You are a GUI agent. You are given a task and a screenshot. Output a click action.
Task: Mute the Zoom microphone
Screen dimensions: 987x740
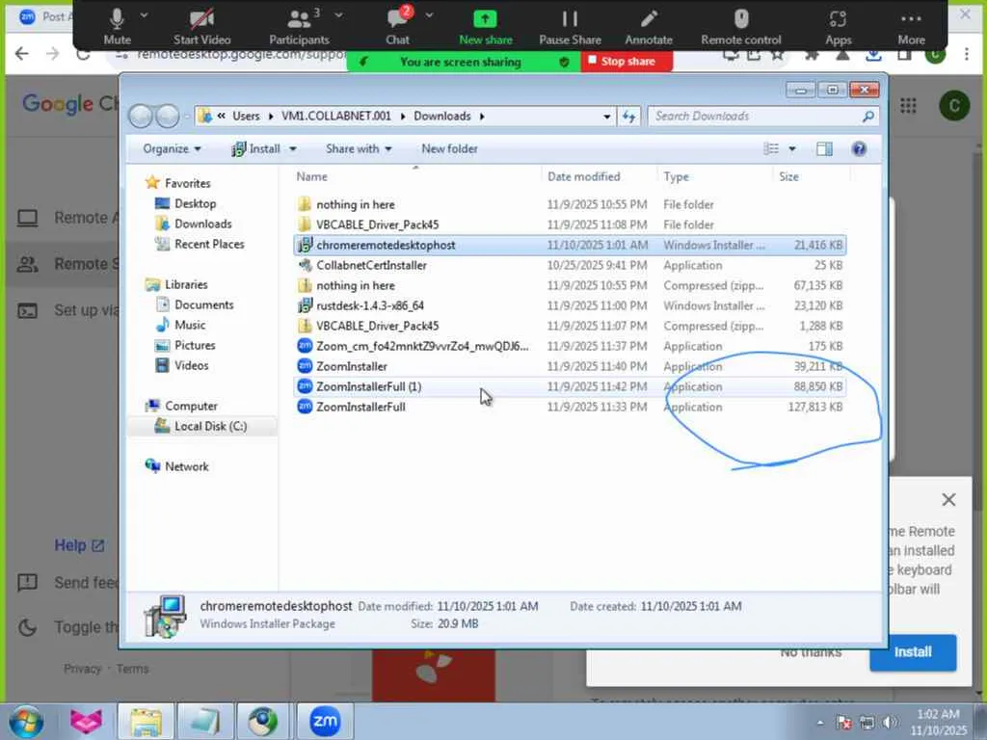coord(117,27)
